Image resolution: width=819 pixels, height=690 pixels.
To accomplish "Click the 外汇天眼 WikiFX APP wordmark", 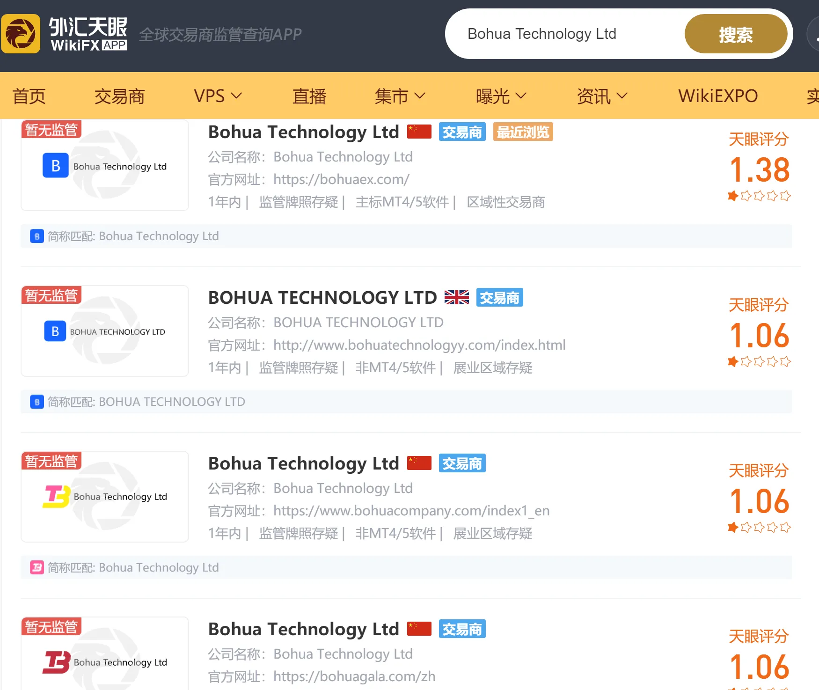I will (x=88, y=34).
